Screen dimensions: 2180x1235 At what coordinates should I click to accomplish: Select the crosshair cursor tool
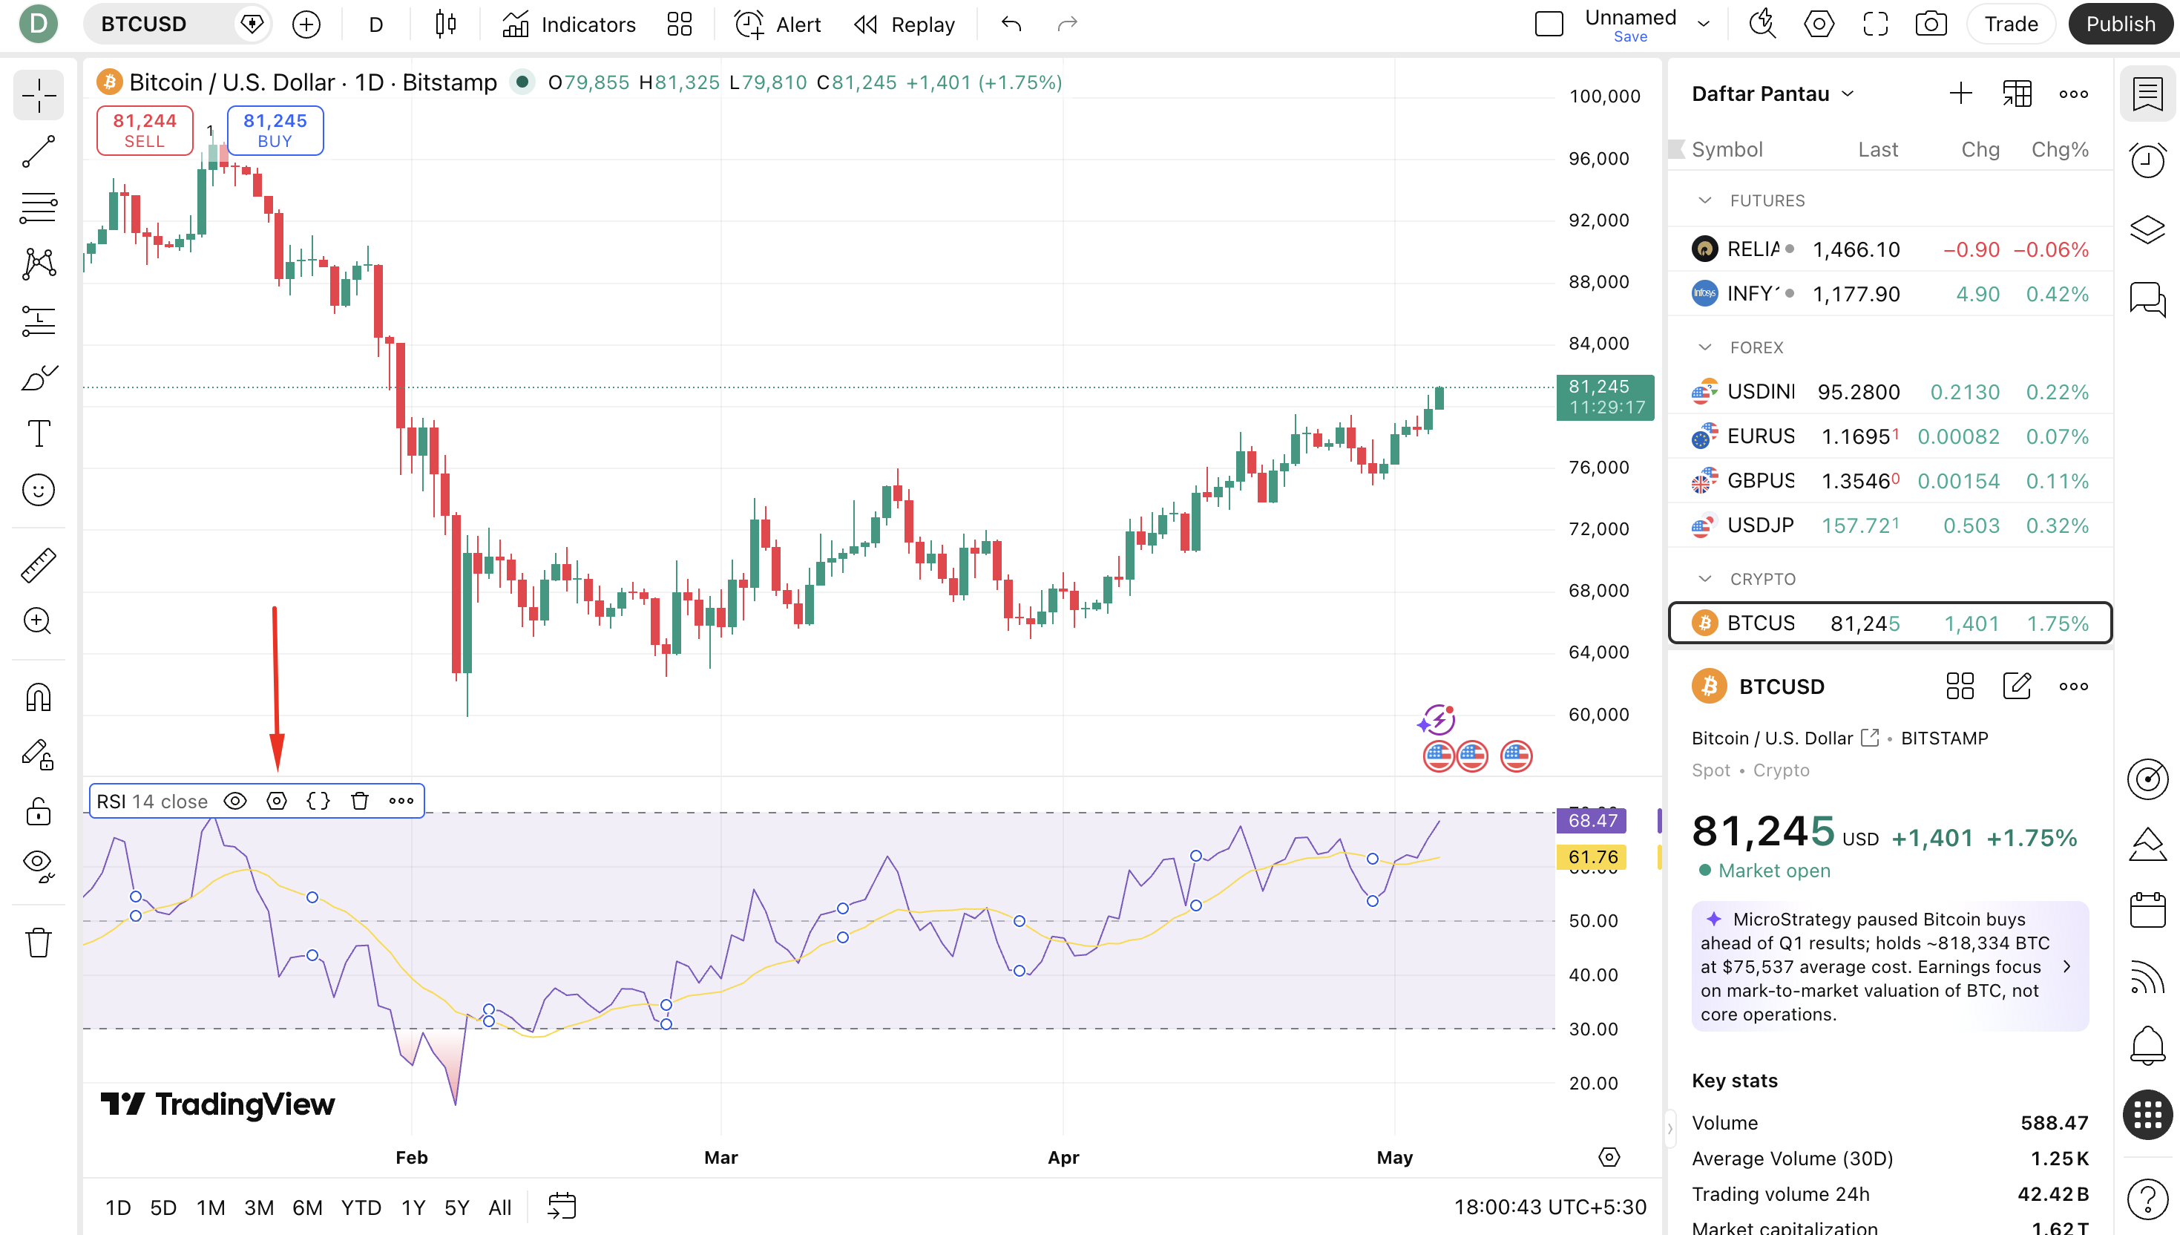(x=38, y=95)
